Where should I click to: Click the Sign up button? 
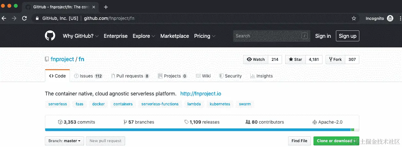pos(347,36)
